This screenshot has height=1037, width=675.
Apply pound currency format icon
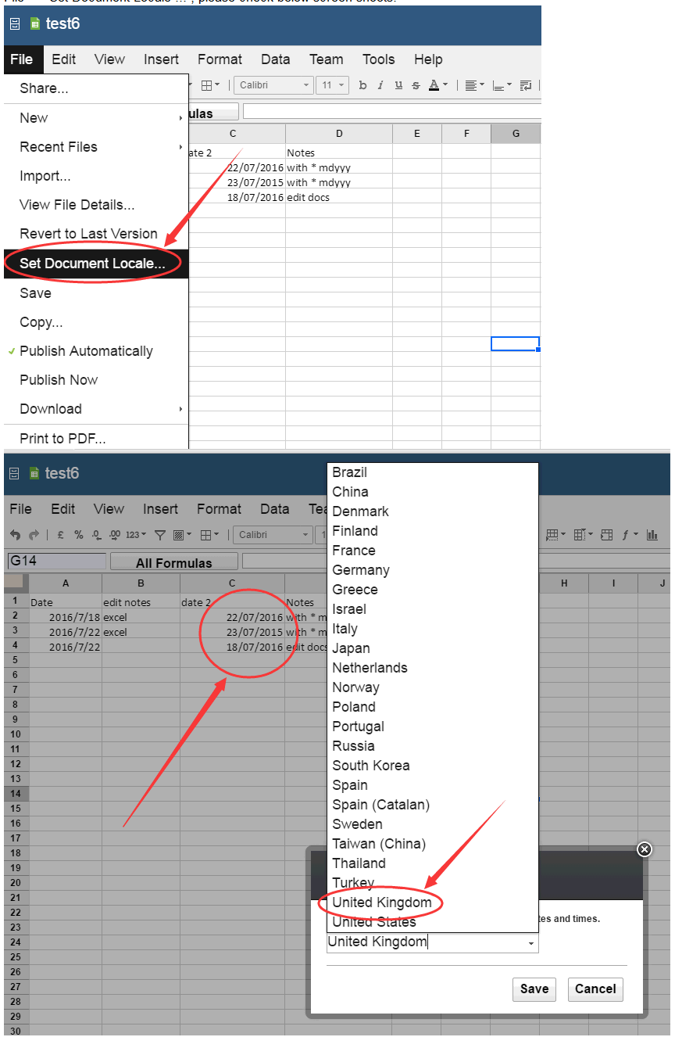[60, 535]
